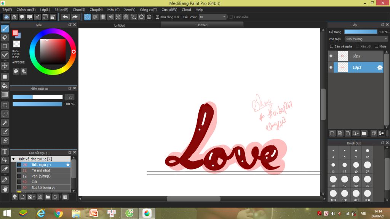Choose the Move tool
The image size is (390, 219).
coord(5,66)
